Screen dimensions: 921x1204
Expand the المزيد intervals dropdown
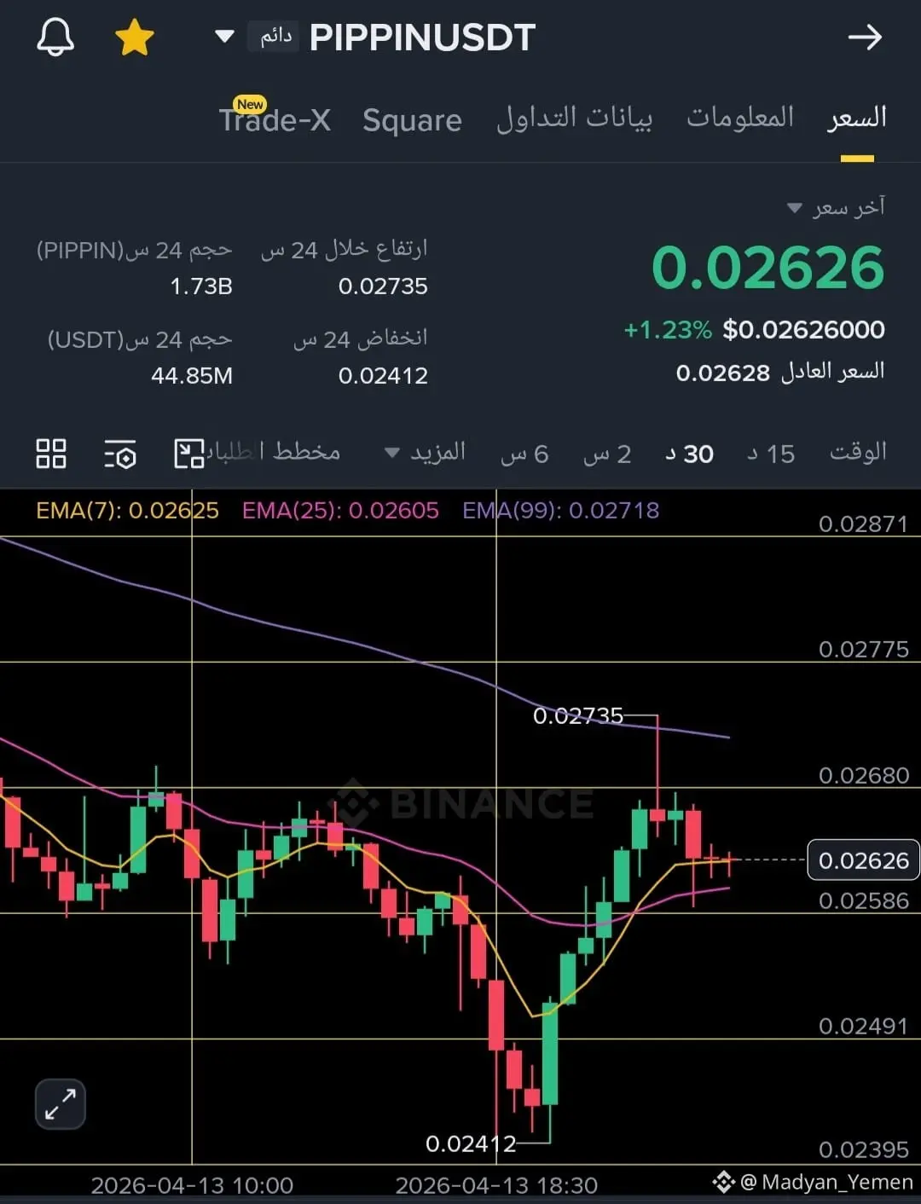[425, 453]
